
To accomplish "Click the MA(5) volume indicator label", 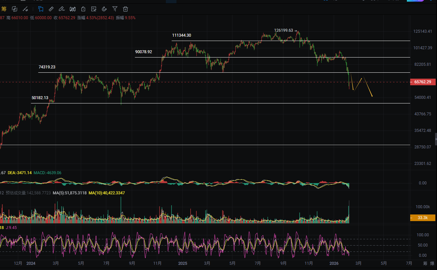I will pos(69,193).
